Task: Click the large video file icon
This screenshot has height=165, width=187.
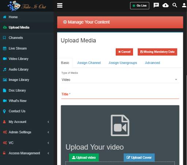Action: (120, 125)
